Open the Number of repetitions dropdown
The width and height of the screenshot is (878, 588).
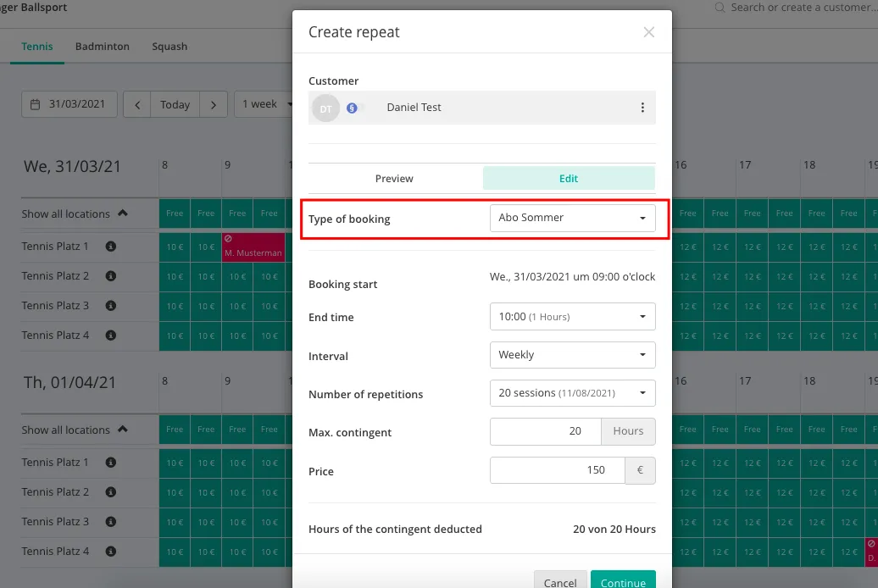(x=572, y=393)
